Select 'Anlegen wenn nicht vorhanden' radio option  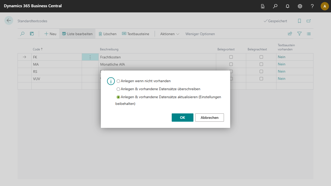118,81
